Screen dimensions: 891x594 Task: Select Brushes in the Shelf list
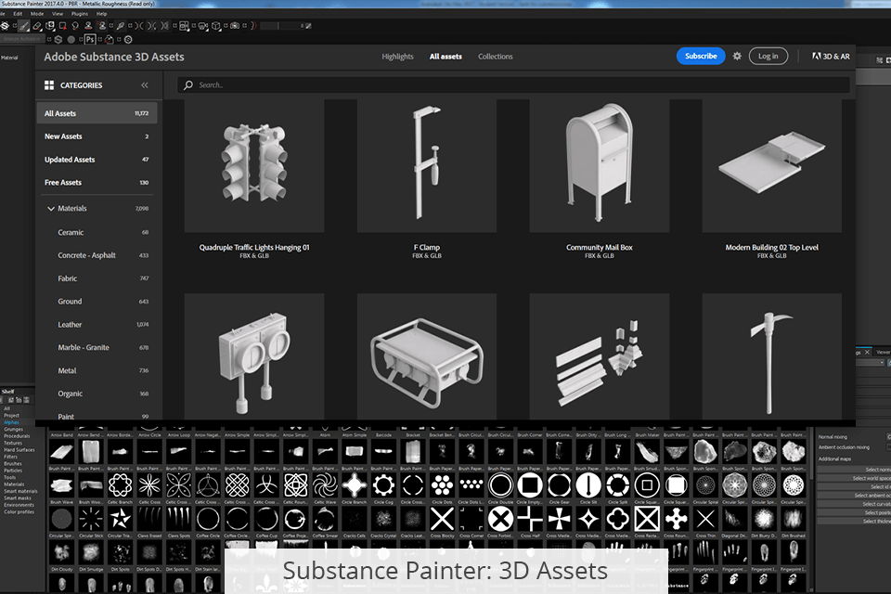tap(11, 464)
